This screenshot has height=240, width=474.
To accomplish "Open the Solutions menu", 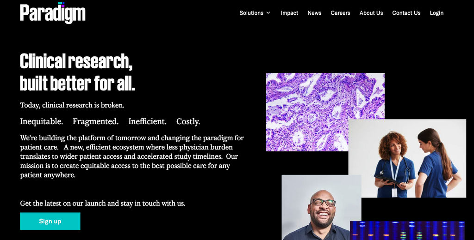I will pos(255,13).
